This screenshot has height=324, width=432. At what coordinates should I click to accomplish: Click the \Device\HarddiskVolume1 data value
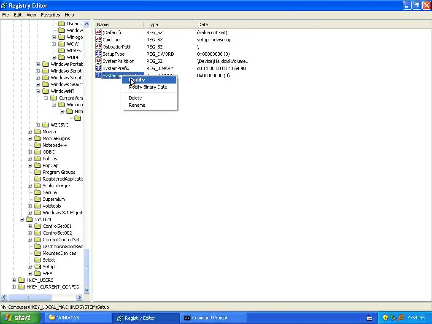coord(222,61)
